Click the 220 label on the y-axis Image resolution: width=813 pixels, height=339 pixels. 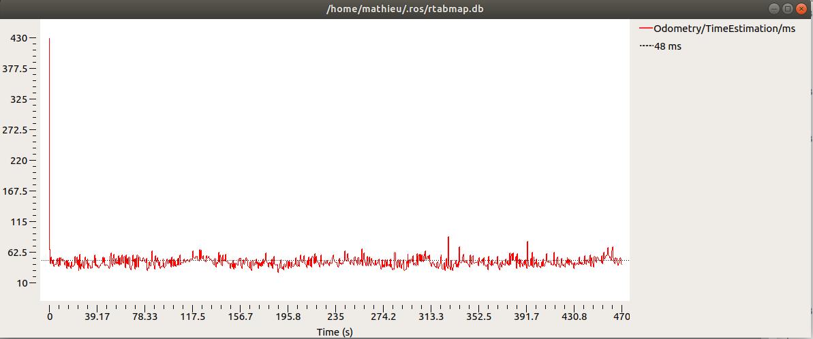pyautogui.click(x=18, y=161)
